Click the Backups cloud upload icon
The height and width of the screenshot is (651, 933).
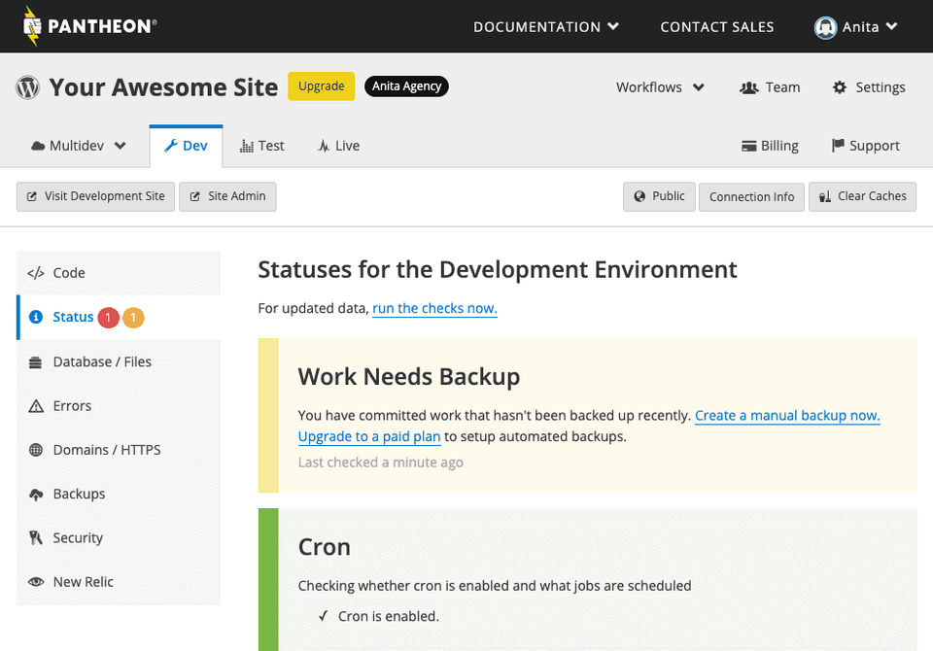[x=36, y=495]
